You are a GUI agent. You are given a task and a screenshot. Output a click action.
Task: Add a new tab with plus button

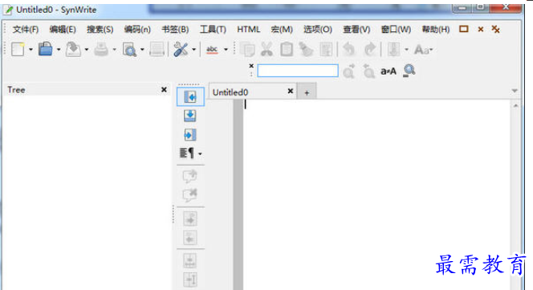click(x=307, y=92)
